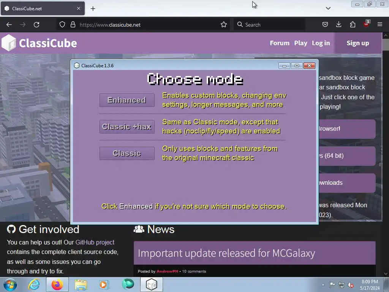
Task: Reload the ClassiCube page
Action: tap(36, 25)
